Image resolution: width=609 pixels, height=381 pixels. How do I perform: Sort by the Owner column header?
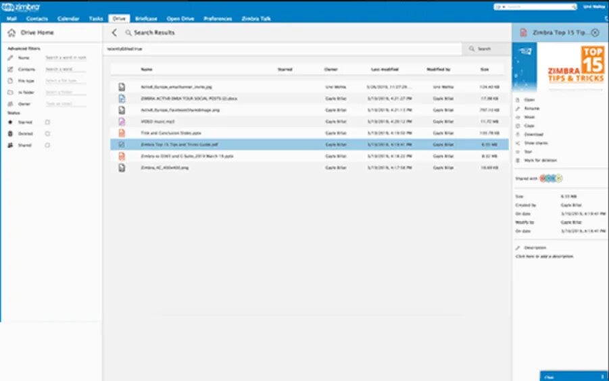coord(331,70)
